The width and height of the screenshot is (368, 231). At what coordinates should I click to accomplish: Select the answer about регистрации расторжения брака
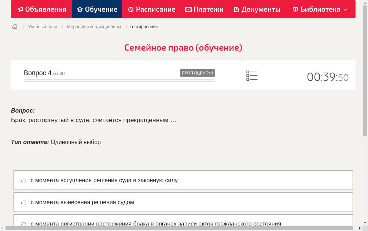click(x=23, y=224)
